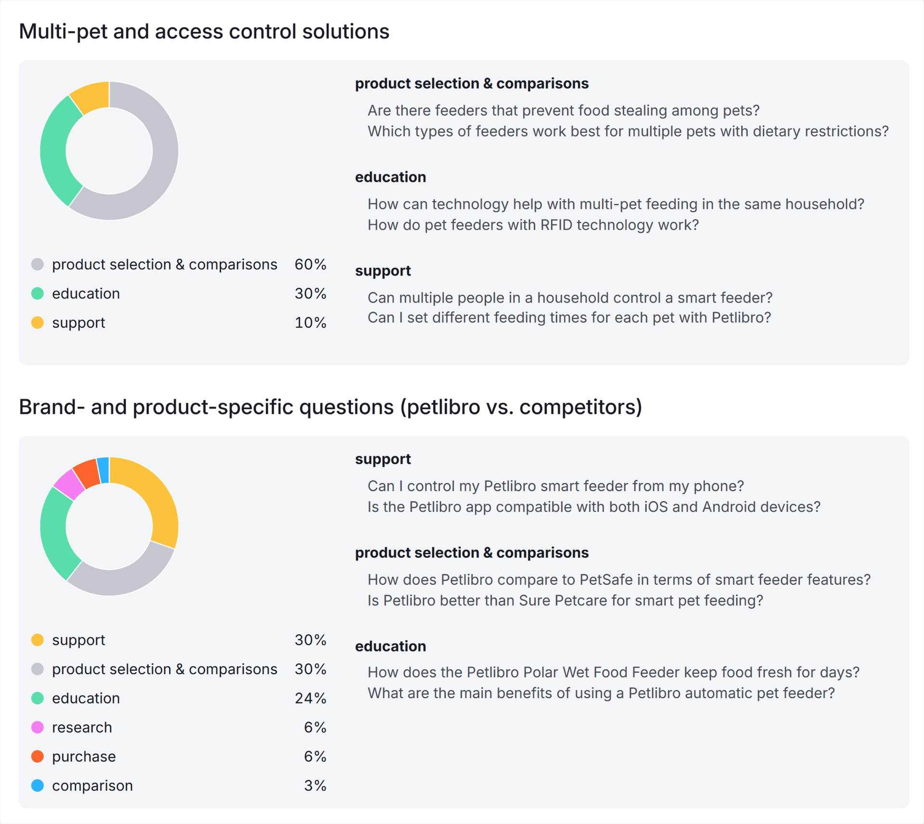This screenshot has height=824, width=924.
Task: Open 'How do pet feeders with RFID technology work?'
Action: pyautogui.click(x=533, y=225)
